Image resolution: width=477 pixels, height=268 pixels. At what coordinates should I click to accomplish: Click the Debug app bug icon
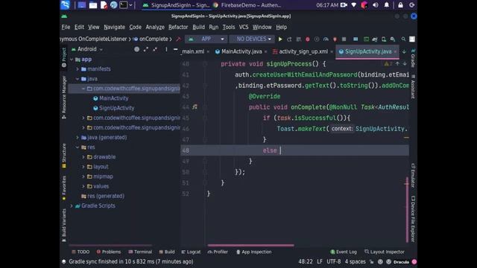pyautogui.click(x=308, y=39)
